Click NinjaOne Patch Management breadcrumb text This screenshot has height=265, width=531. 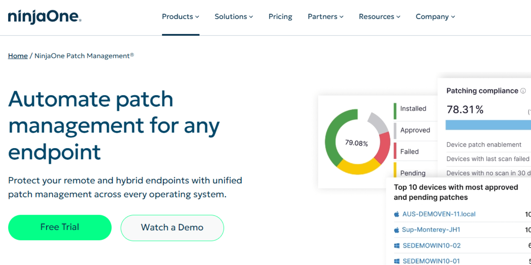[84, 56]
